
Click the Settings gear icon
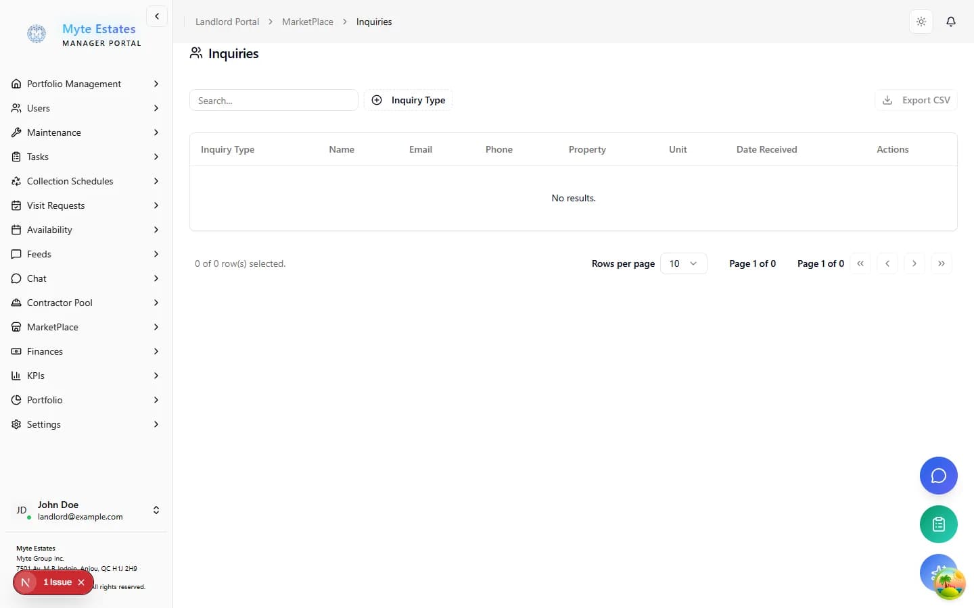tap(16, 424)
